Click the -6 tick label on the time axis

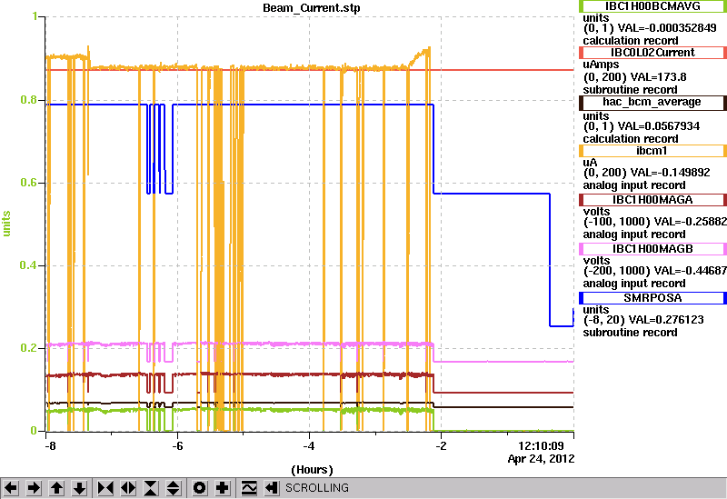tap(177, 446)
